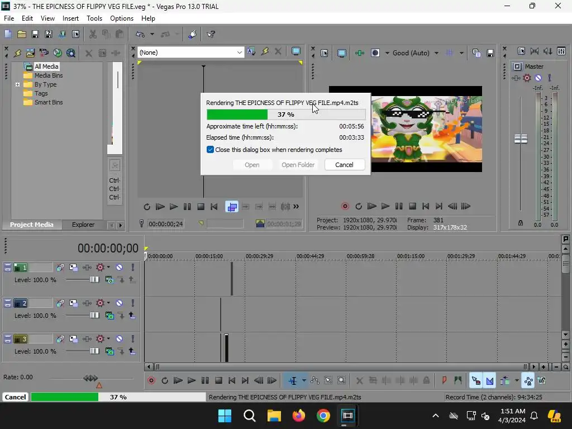The image size is (572, 429).
Task: Click the Zoom tool magnifier at timeline corner
Action: click(x=565, y=367)
